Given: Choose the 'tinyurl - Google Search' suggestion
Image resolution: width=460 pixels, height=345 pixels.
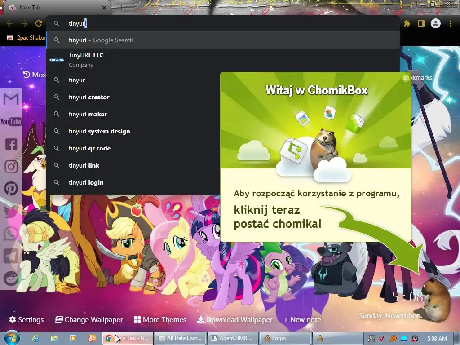Looking at the screenshot, I should click(223, 40).
